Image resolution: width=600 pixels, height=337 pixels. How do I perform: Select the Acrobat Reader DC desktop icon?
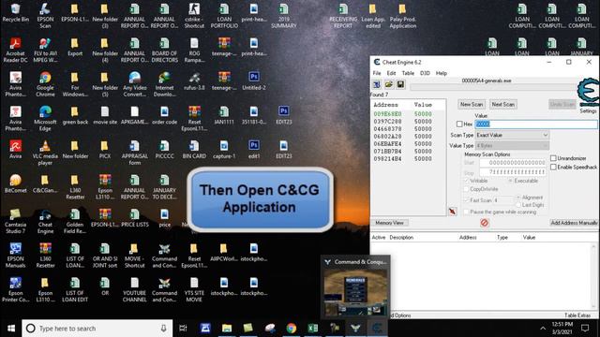click(x=15, y=50)
